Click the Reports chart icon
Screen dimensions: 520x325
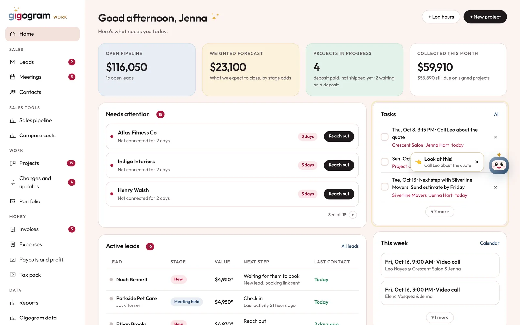point(13,303)
